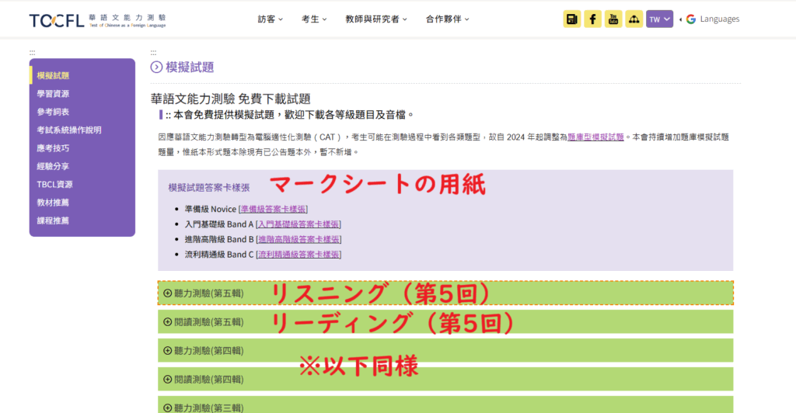Expand the 聽力測驗(第四輯) section
Viewport: 796px width, 413px height.
(x=204, y=351)
